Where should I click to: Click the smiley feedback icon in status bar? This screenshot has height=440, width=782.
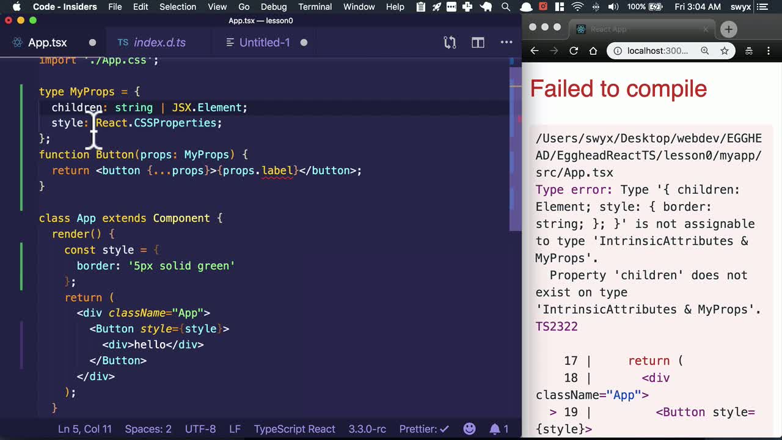[469, 429]
